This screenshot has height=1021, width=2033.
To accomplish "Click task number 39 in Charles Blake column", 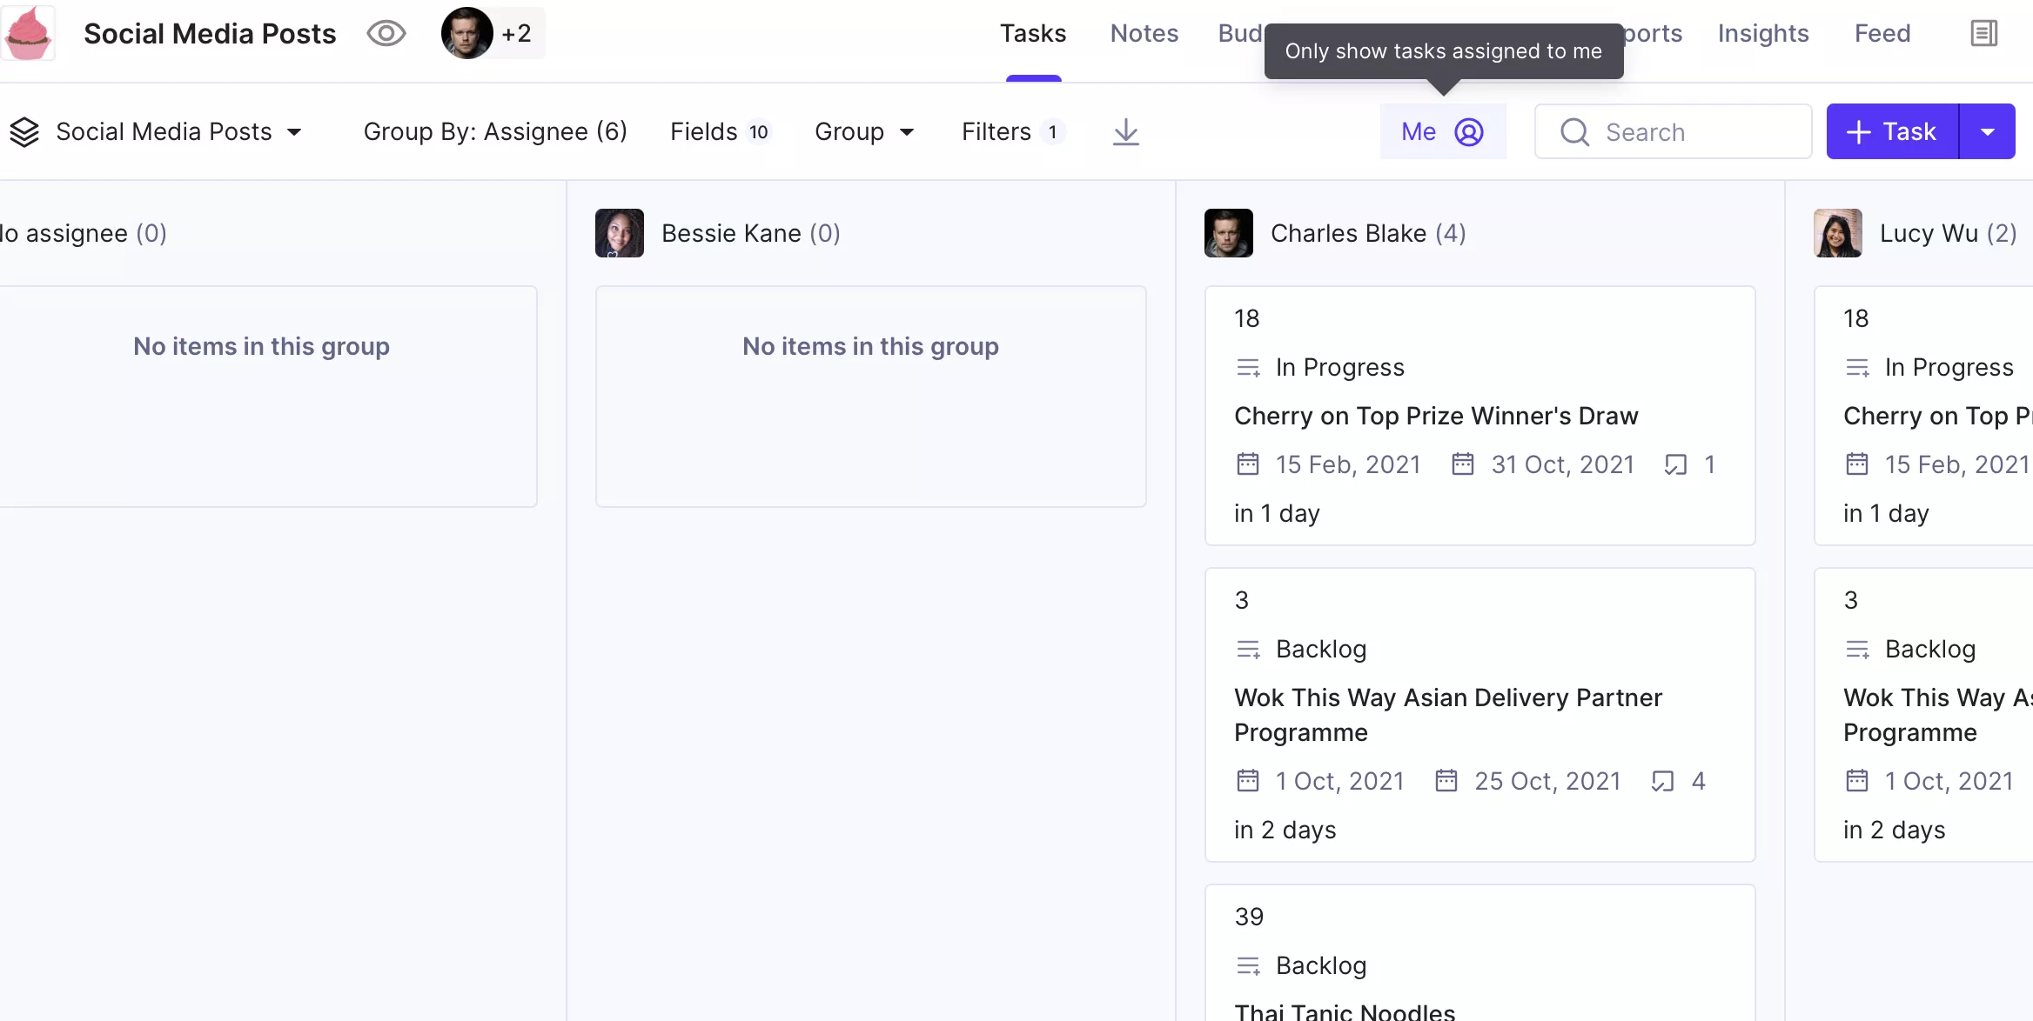I will [x=1249, y=917].
